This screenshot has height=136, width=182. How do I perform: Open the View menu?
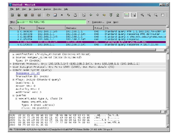click(x=24, y=9)
